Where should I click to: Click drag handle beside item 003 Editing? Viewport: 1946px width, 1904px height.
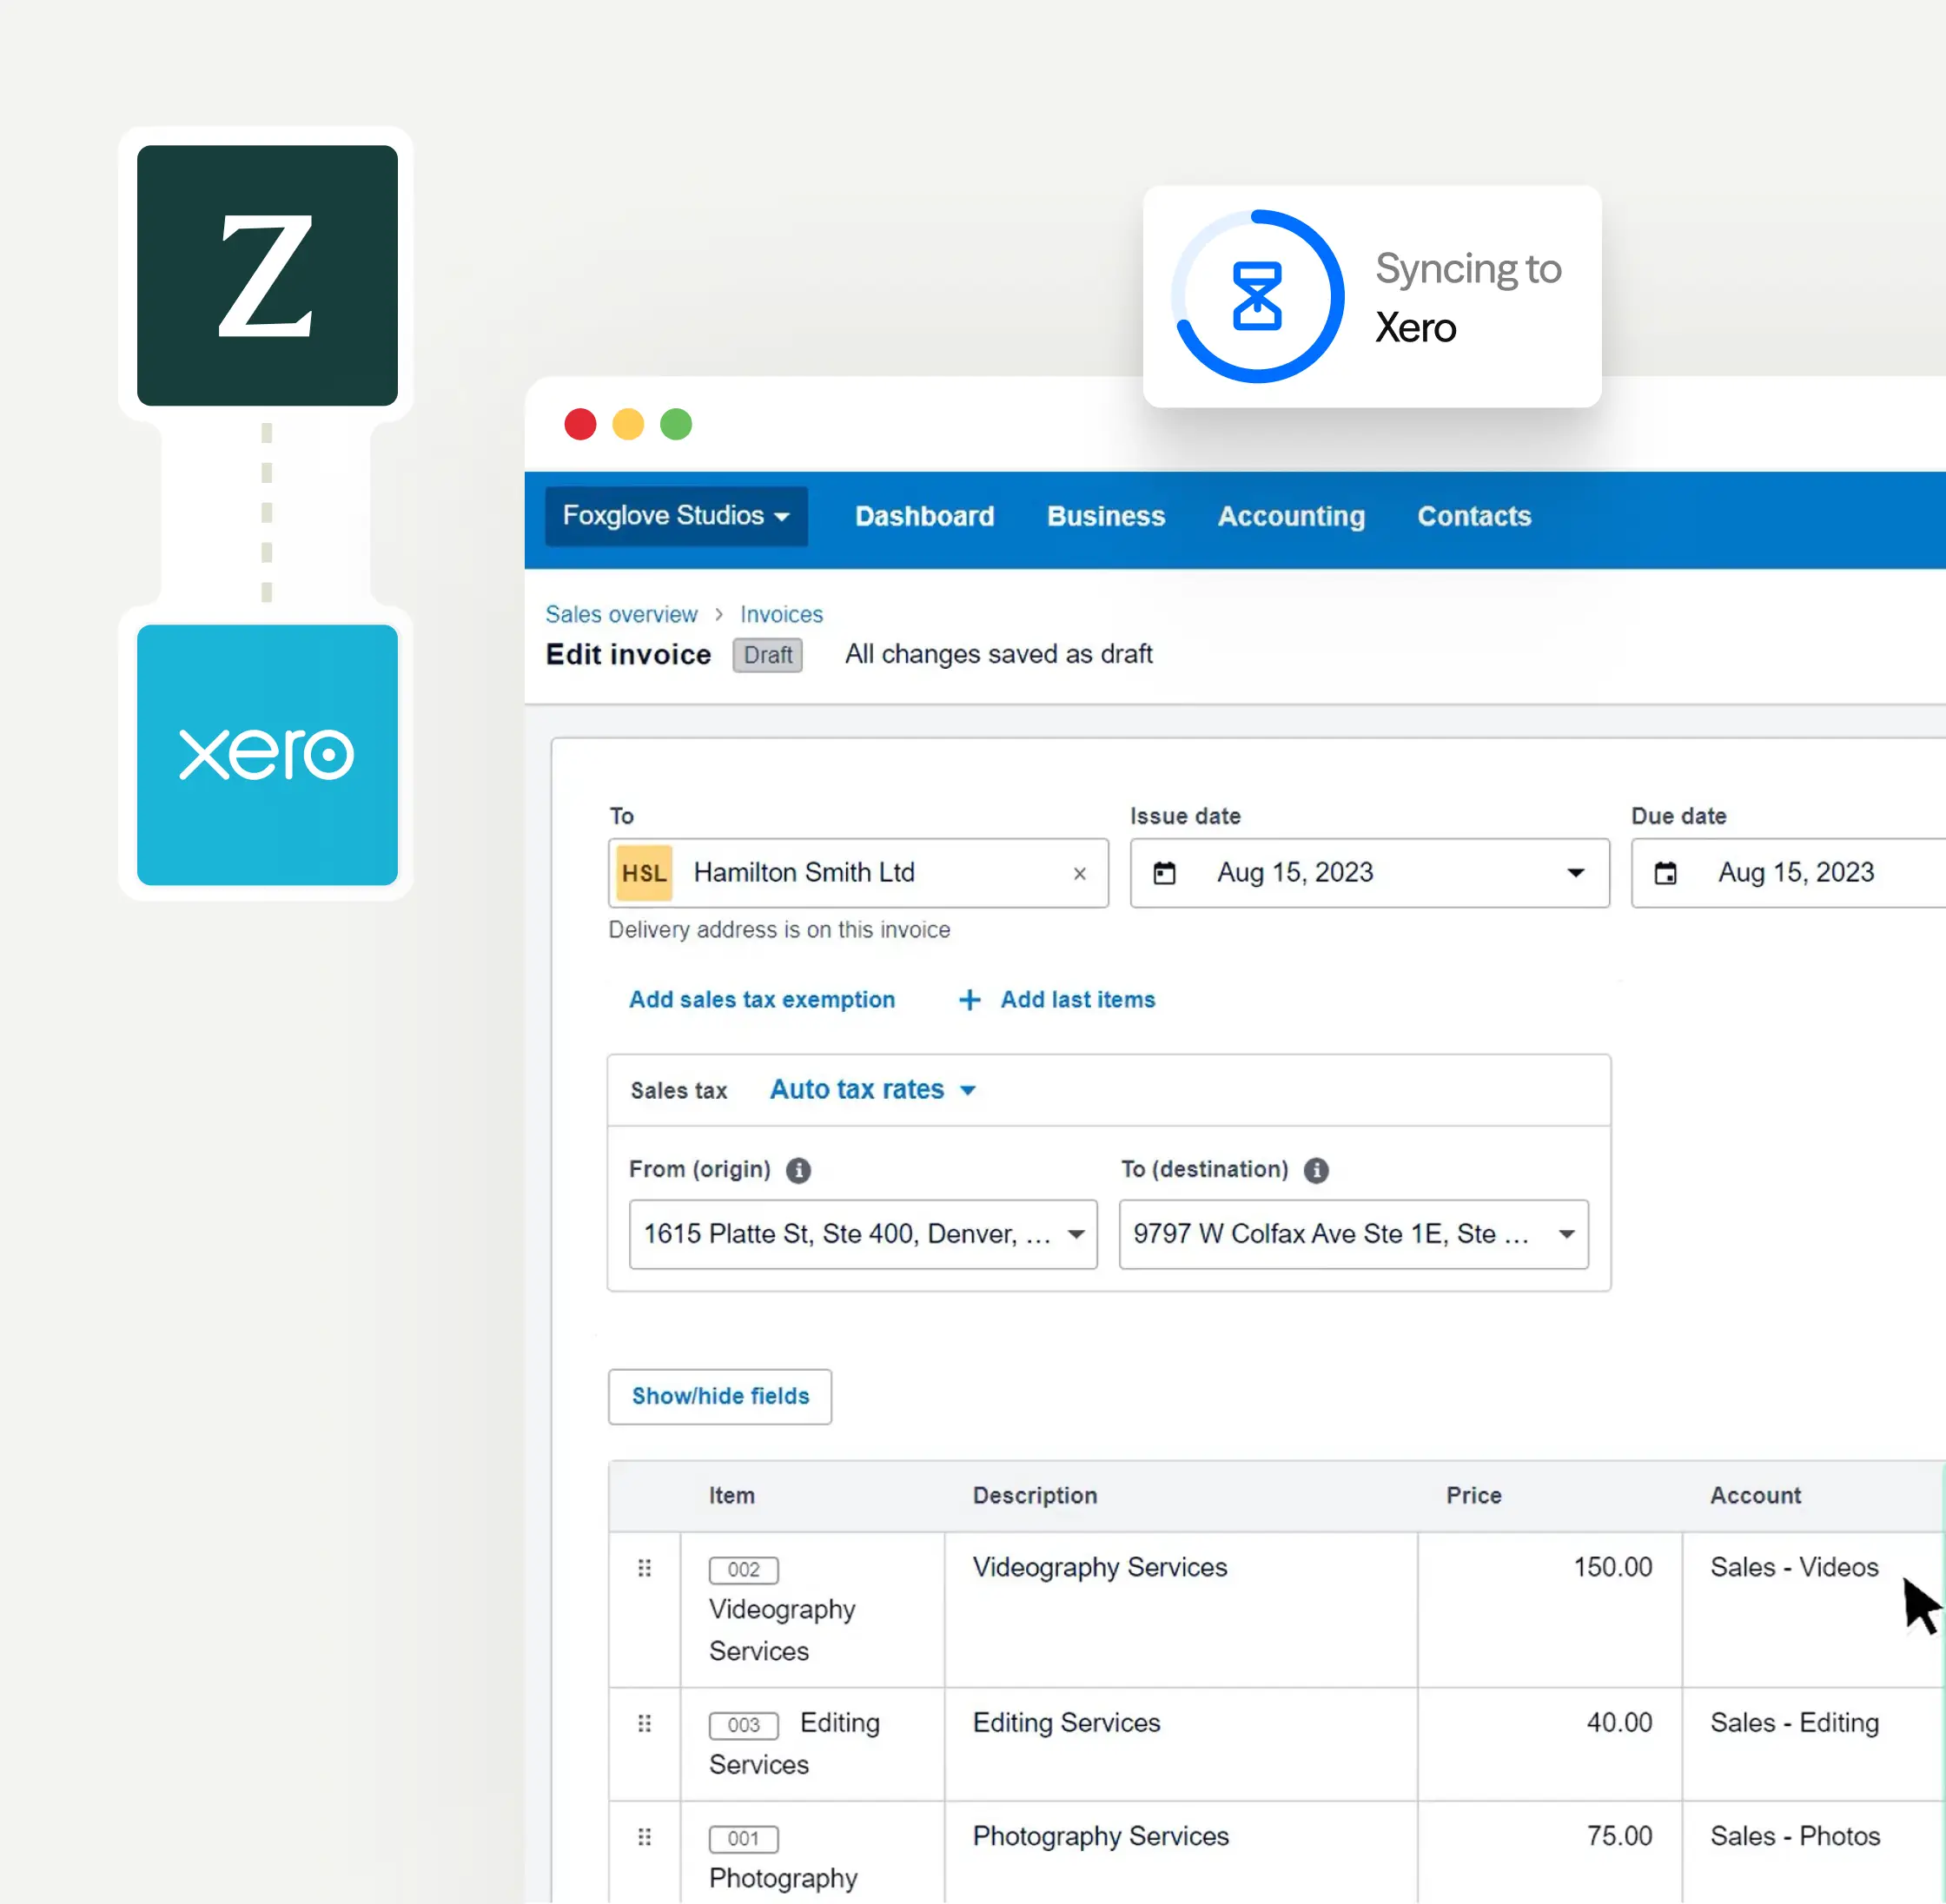click(x=645, y=1723)
